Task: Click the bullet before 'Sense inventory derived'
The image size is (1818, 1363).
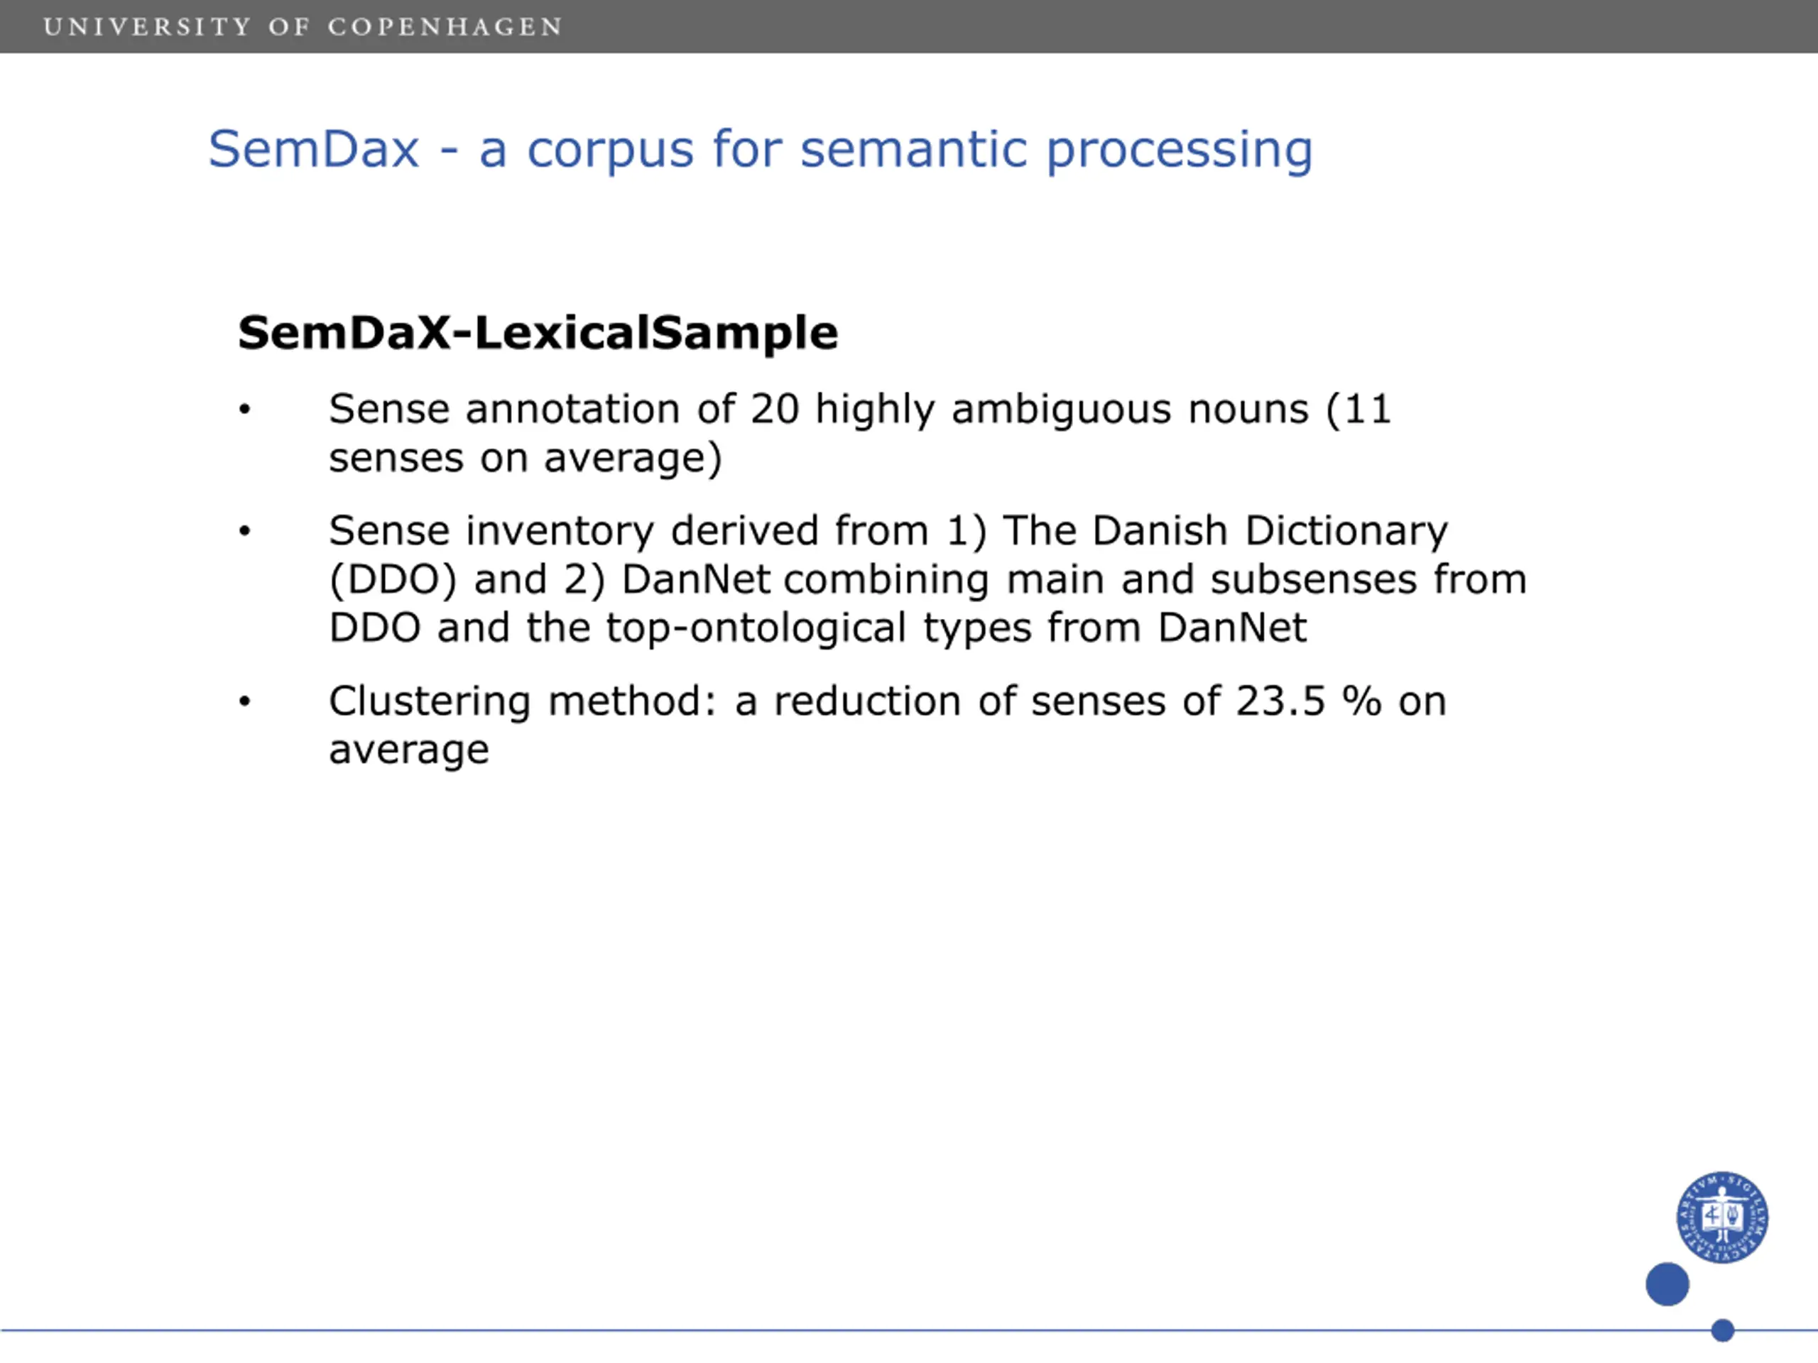Action: coord(244,531)
